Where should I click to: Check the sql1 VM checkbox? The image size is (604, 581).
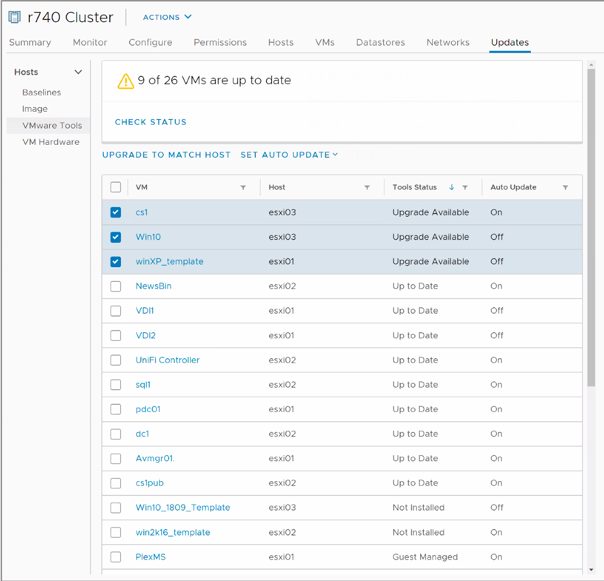tap(115, 385)
